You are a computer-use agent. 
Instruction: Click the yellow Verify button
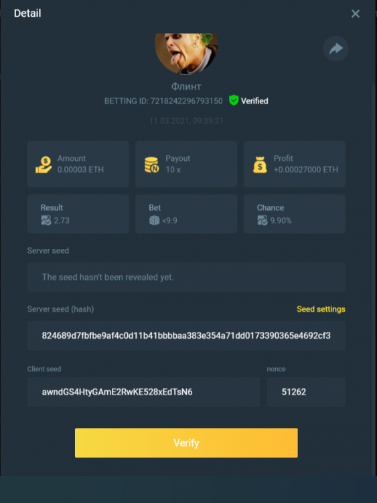tap(186, 443)
